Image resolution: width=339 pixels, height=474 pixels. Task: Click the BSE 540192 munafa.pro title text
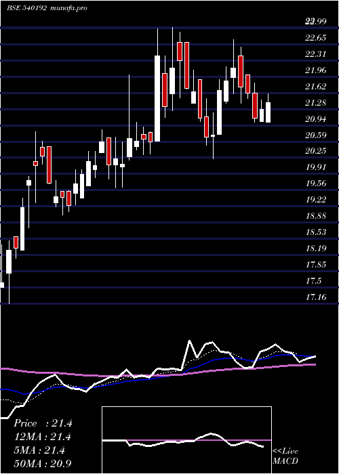coord(47,8)
